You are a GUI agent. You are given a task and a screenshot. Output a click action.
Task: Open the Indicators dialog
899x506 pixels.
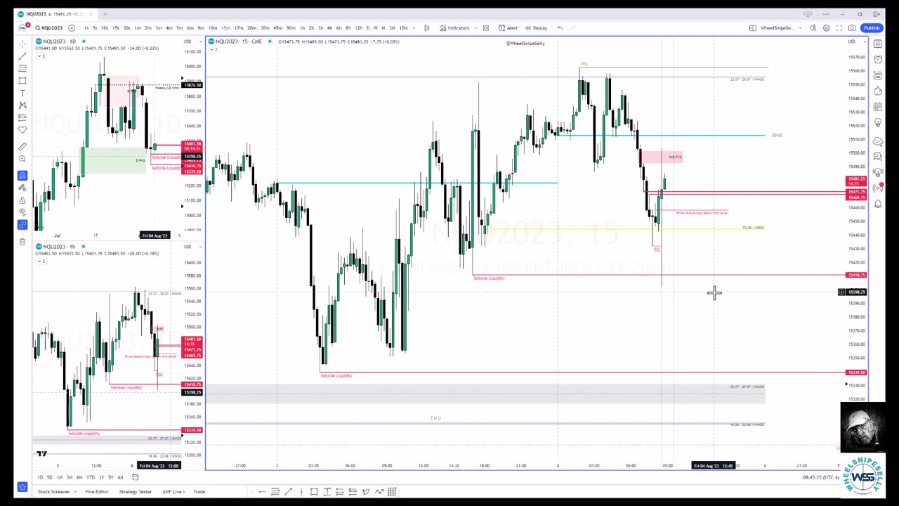click(454, 28)
